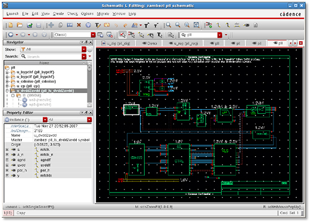Switch to the u_dig (pll_dig) tab
Viewport: 311px width, 223px height.
pos(116,43)
